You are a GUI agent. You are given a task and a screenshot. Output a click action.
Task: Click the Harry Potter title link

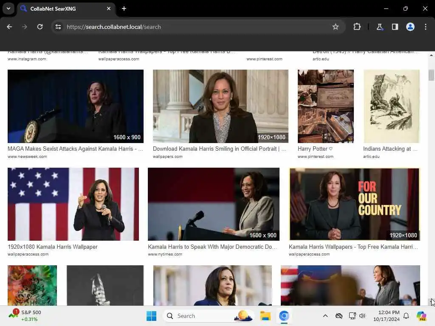coord(315,149)
